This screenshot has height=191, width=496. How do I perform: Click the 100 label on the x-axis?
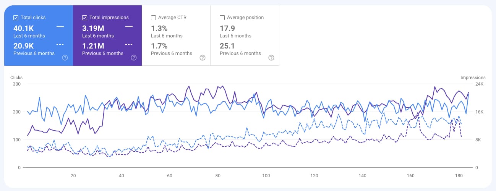[266, 176]
